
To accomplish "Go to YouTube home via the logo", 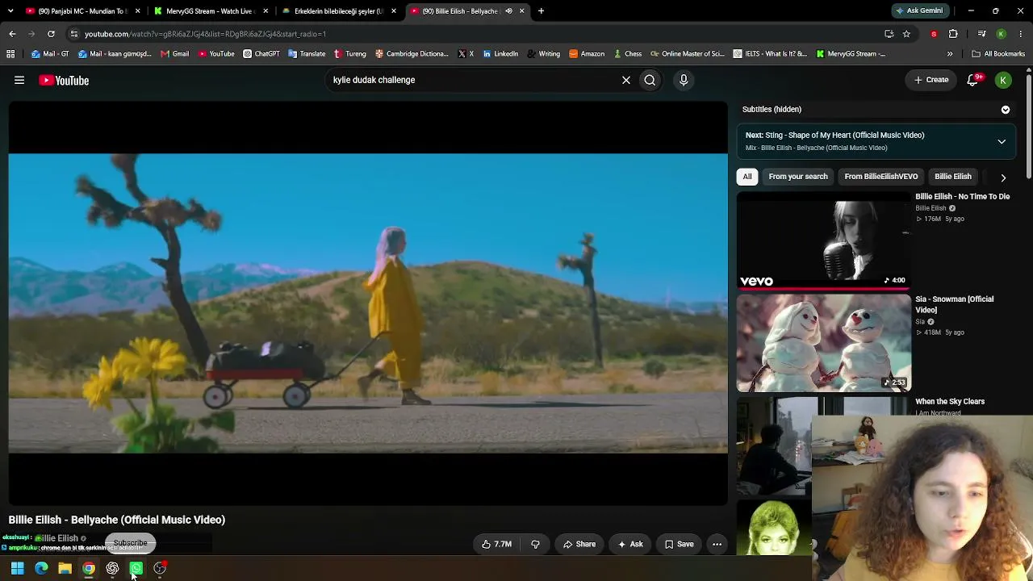I will point(64,80).
